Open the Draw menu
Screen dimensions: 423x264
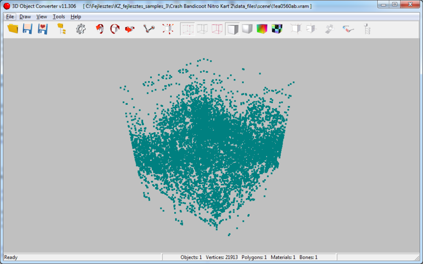pyautogui.click(x=25, y=16)
